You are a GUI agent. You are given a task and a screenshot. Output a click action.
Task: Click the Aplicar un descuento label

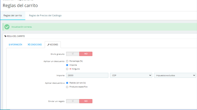54,61
